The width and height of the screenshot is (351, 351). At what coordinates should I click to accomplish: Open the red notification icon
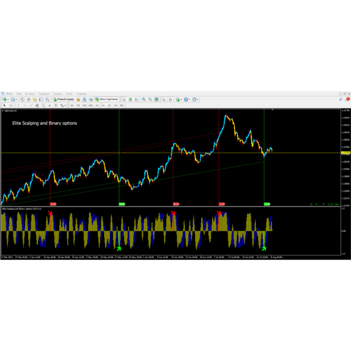click(x=348, y=99)
